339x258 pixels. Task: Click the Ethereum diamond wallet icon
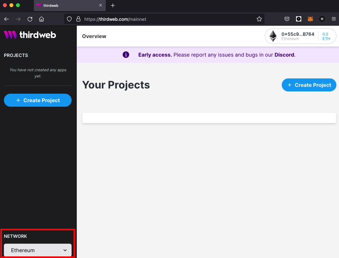pos(273,36)
